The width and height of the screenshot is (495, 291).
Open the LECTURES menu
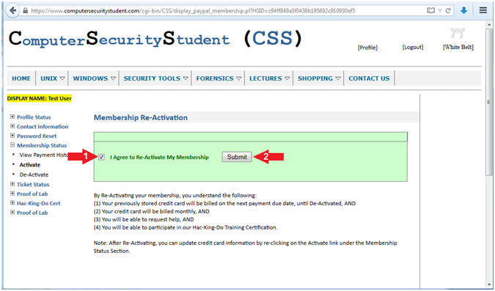point(265,78)
